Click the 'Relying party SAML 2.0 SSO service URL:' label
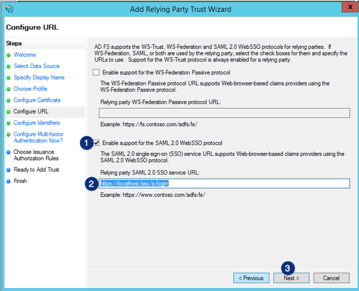The width and height of the screenshot is (359, 291). (150, 173)
